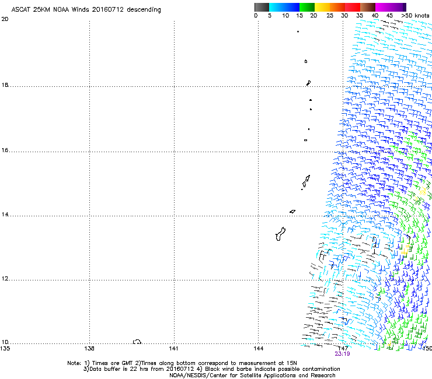Click the magenta 40-45 knots legend segment
Image resolution: width=432 pixels, height=379 pixels.
coord(383,7)
